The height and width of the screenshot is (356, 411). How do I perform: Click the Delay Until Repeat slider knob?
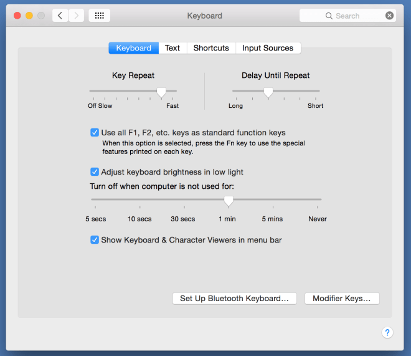(268, 92)
